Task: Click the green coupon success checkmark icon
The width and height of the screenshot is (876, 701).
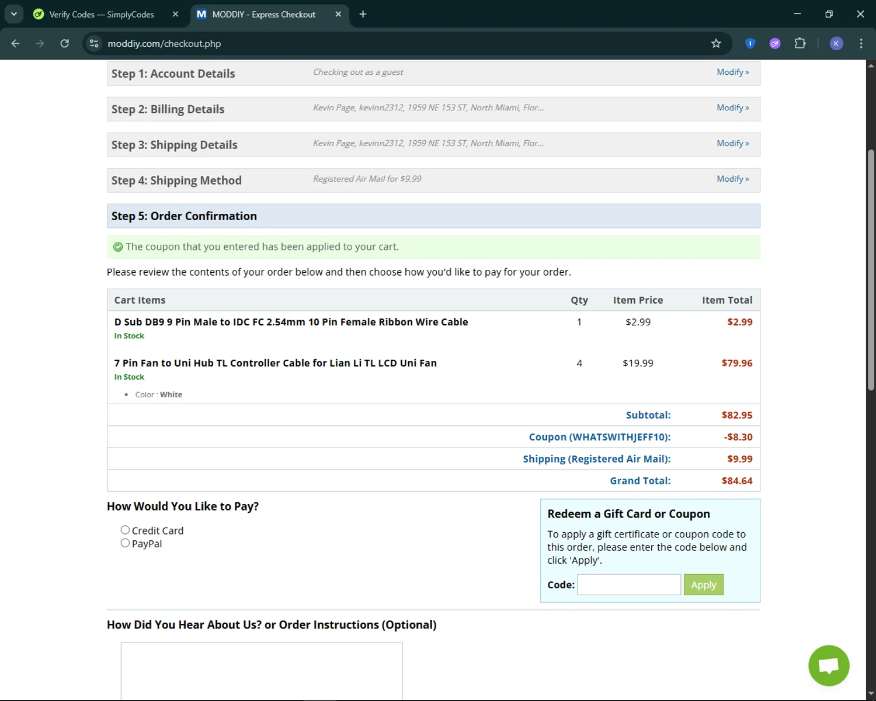Action: (x=118, y=247)
